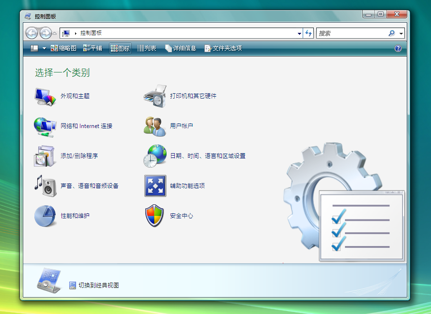
Task: Click inside the 搜索 search field
Action: [x=351, y=33]
